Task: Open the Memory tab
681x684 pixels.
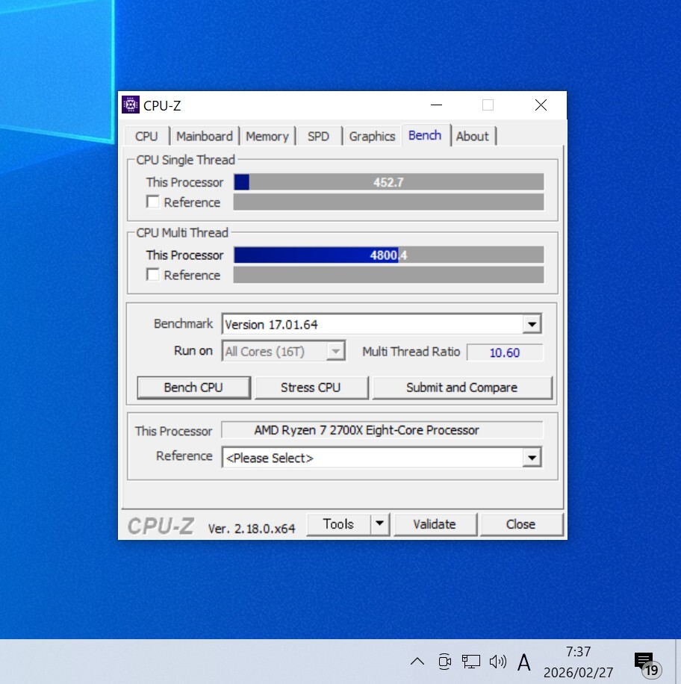Action: coord(267,137)
